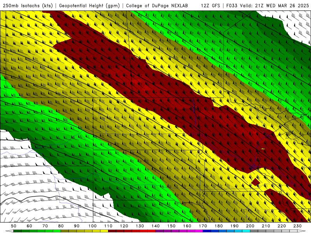
Task: Click the left arrow end of color bar
Action: (x=9, y=231)
